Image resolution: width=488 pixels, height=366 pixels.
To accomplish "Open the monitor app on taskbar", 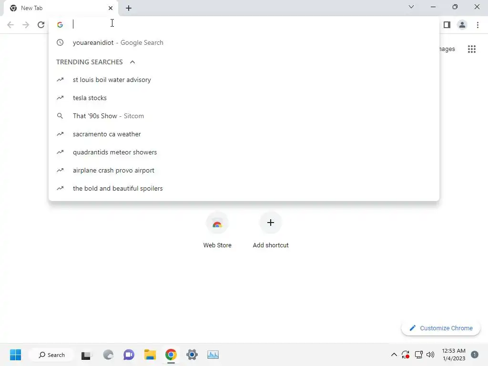I will (213, 355).
